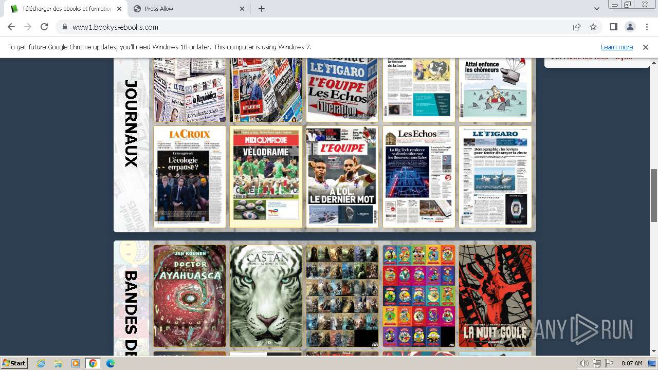Close the Press Allow tab
658x370 pixels.
pos(243,9)
